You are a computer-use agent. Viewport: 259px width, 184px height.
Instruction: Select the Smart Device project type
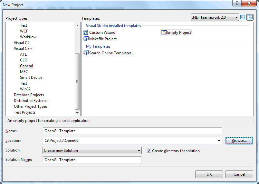click(x=31, y=77)
